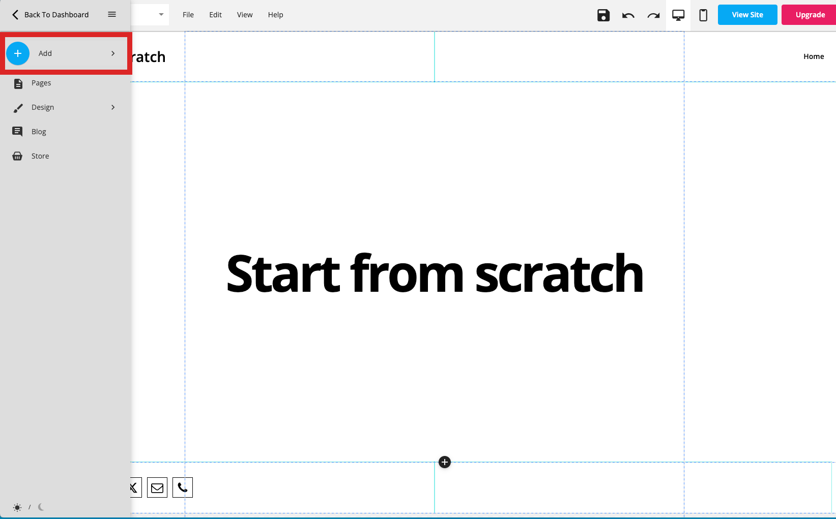Switch to desktop view
Viewport: 836px width, 519px height.
[678, 15]
